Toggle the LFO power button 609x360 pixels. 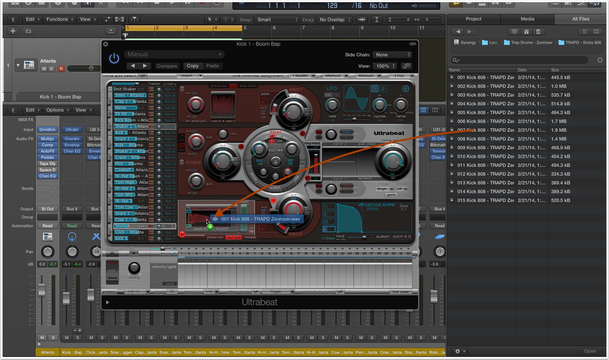[405, 89]
